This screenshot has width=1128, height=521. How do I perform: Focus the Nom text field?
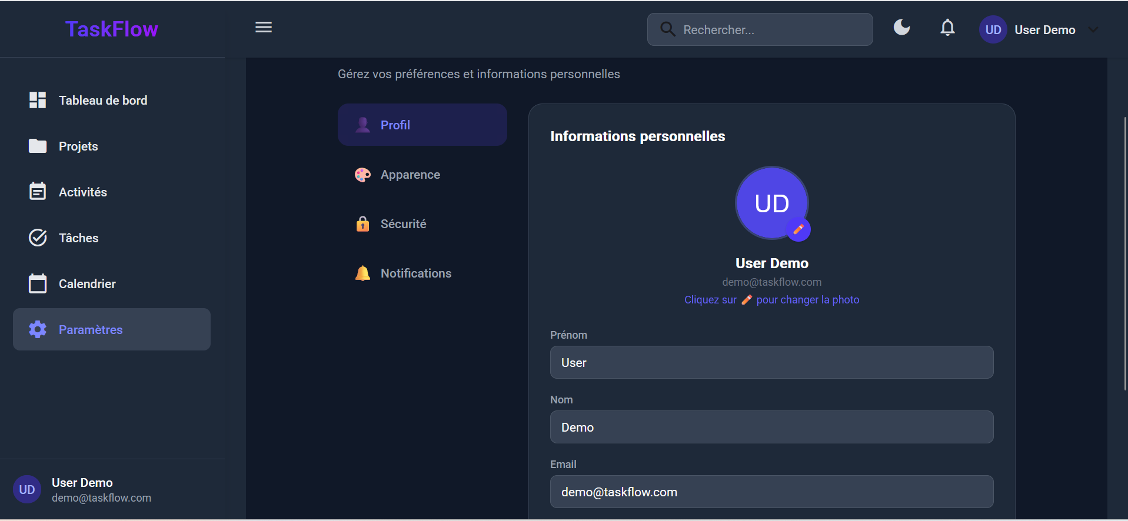pos(771,427)
